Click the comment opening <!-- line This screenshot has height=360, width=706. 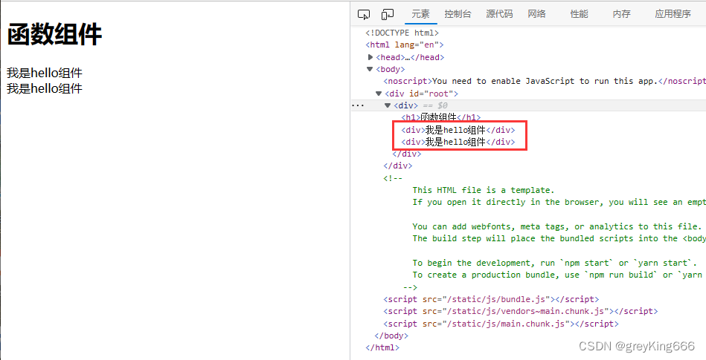pos(393,178)
